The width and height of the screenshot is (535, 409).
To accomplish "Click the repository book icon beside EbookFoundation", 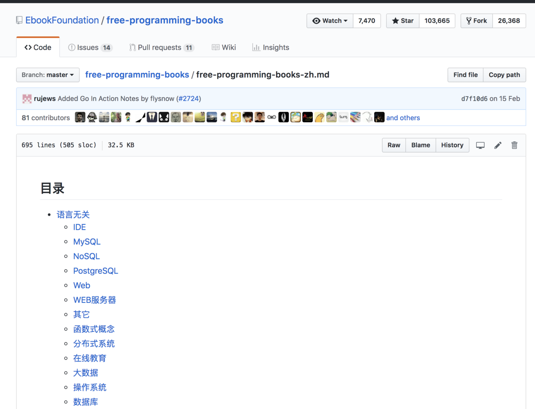I will pyautogui.click(x=18, y=20).
